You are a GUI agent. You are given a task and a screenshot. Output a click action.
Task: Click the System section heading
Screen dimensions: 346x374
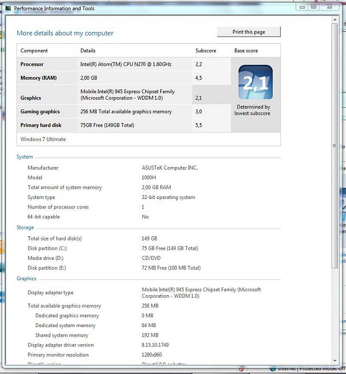[x=24, y=157]
